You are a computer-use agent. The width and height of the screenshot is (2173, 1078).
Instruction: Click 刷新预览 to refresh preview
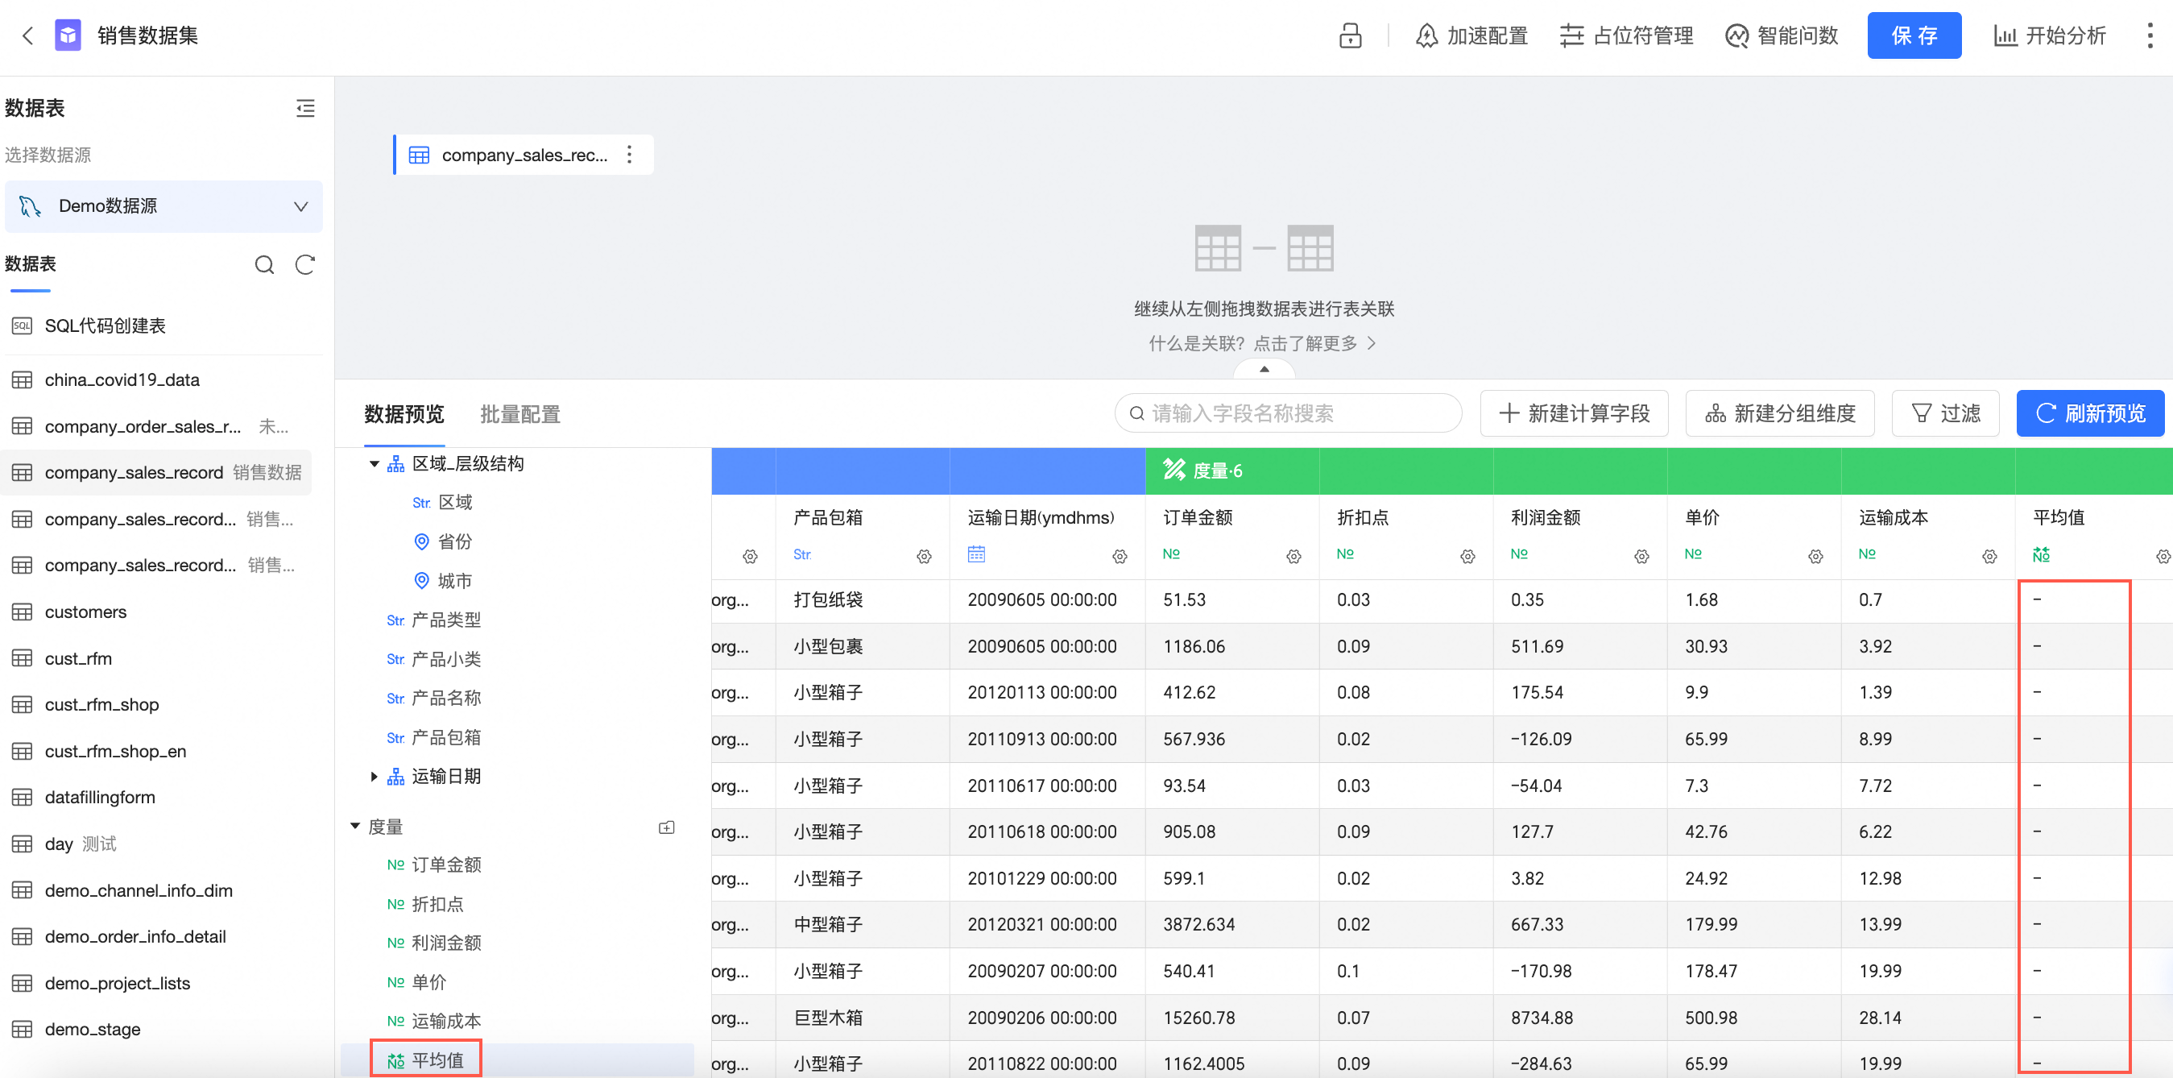[2090, 413]
